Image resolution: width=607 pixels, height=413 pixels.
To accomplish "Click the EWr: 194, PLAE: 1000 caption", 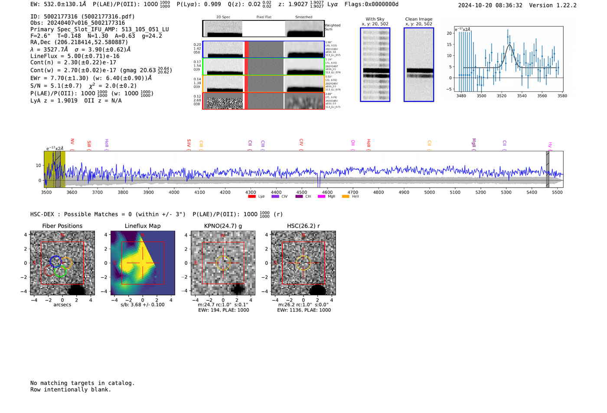I will (224, 310).
